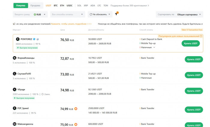The image size is (210, 127).
Task: Click Cash Deposit to Bank payment method
Action: (x=151, y=39)
